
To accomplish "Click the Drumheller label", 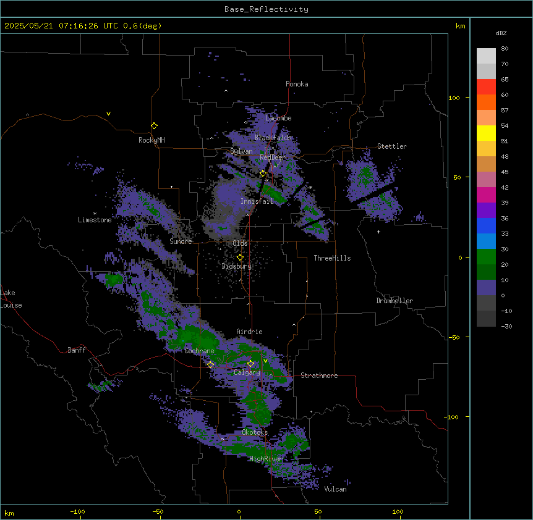I will tap(394, 301).
